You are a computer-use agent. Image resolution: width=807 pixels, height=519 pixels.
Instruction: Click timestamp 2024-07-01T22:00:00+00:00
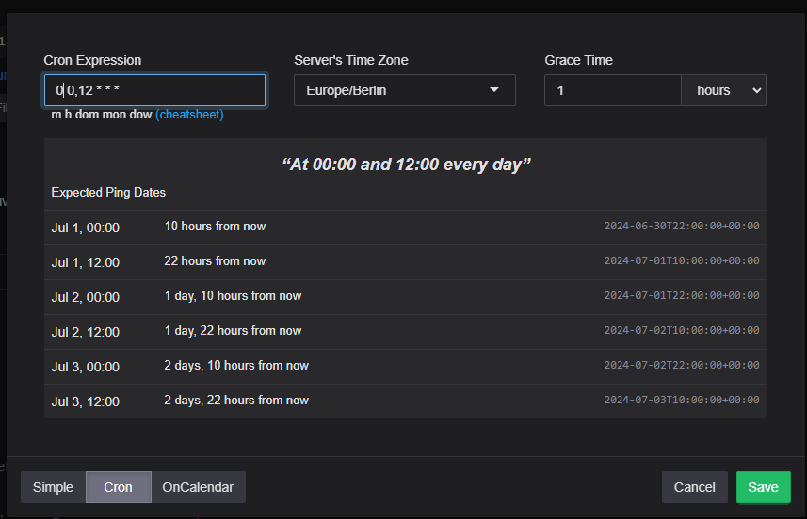point(682,295)
